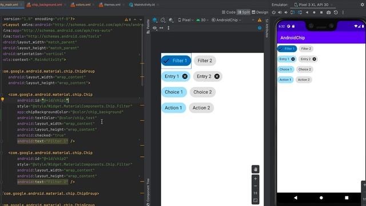Image resolution: width=366 pixels, height=206 pixels.
Task: Tap Action 1 chip on emulator
Action: [x=285, y=80]
